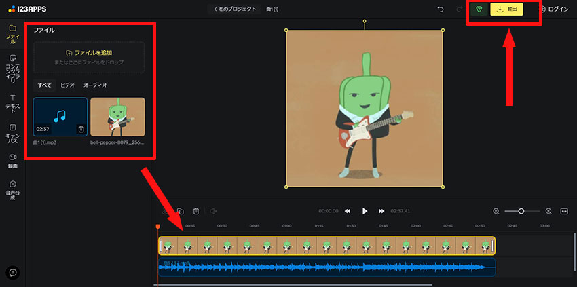
Task: Open the Recording (録画) panel
Action: point(12,160)
